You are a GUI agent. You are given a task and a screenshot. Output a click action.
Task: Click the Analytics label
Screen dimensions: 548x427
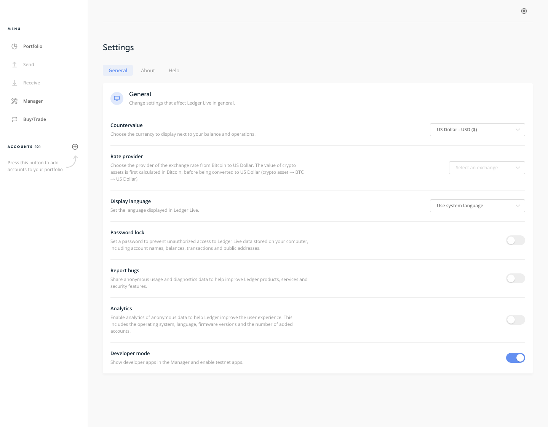pos(121,308)
